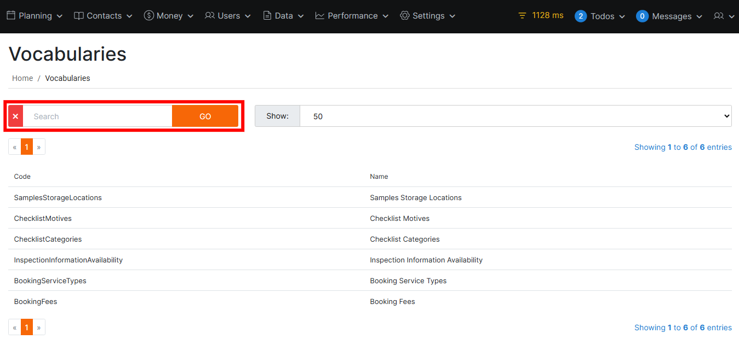Click the dollar coin icon beside Money

tap(148, 16)
